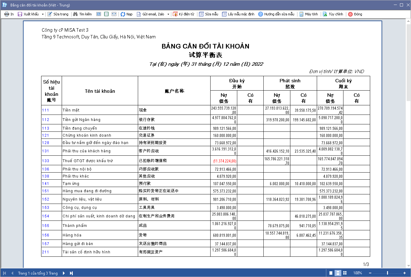This screenshot has height=277, width=411.
Task: Click the Tìm kiếm binoculars icon
Action: pyautogui.click(x=76, y=14)
